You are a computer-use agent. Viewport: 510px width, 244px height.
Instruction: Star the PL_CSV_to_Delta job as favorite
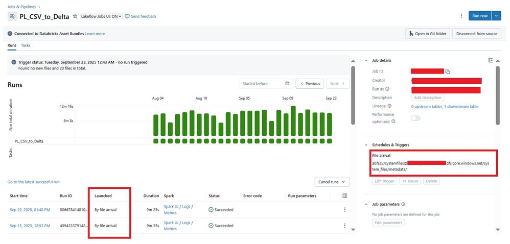(75, 16)
